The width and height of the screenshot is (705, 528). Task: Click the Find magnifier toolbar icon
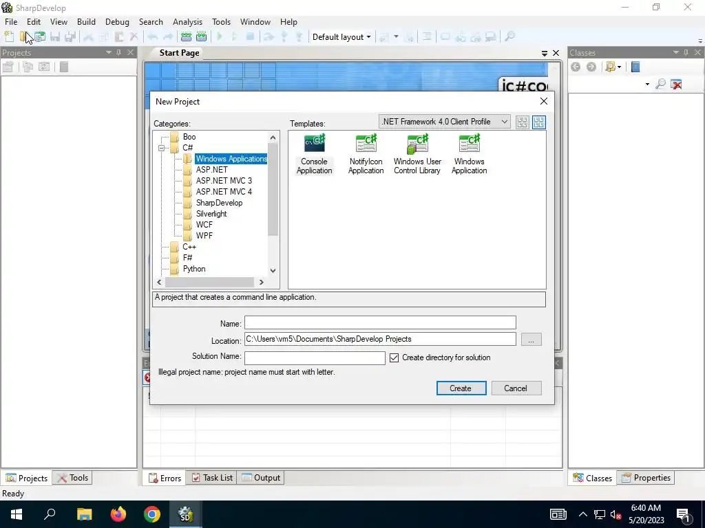[510, 37]
